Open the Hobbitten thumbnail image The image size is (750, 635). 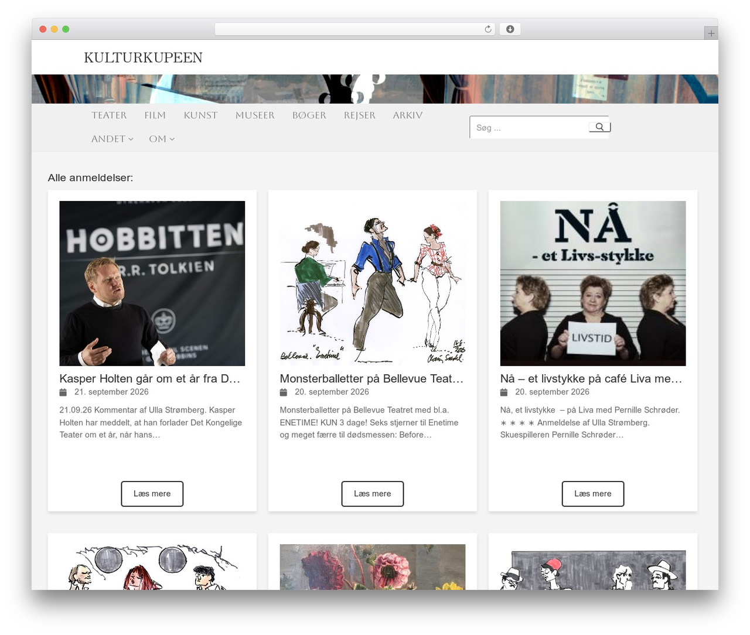[x=152, y=284]
